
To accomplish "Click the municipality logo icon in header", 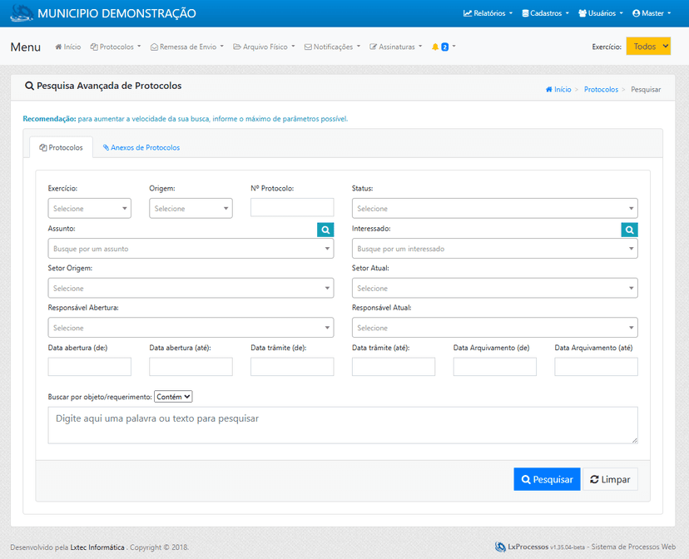I will [22, 12].
